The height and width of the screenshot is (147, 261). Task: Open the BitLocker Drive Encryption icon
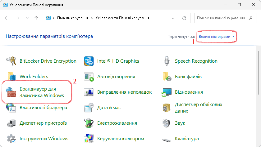pos(11,61)
